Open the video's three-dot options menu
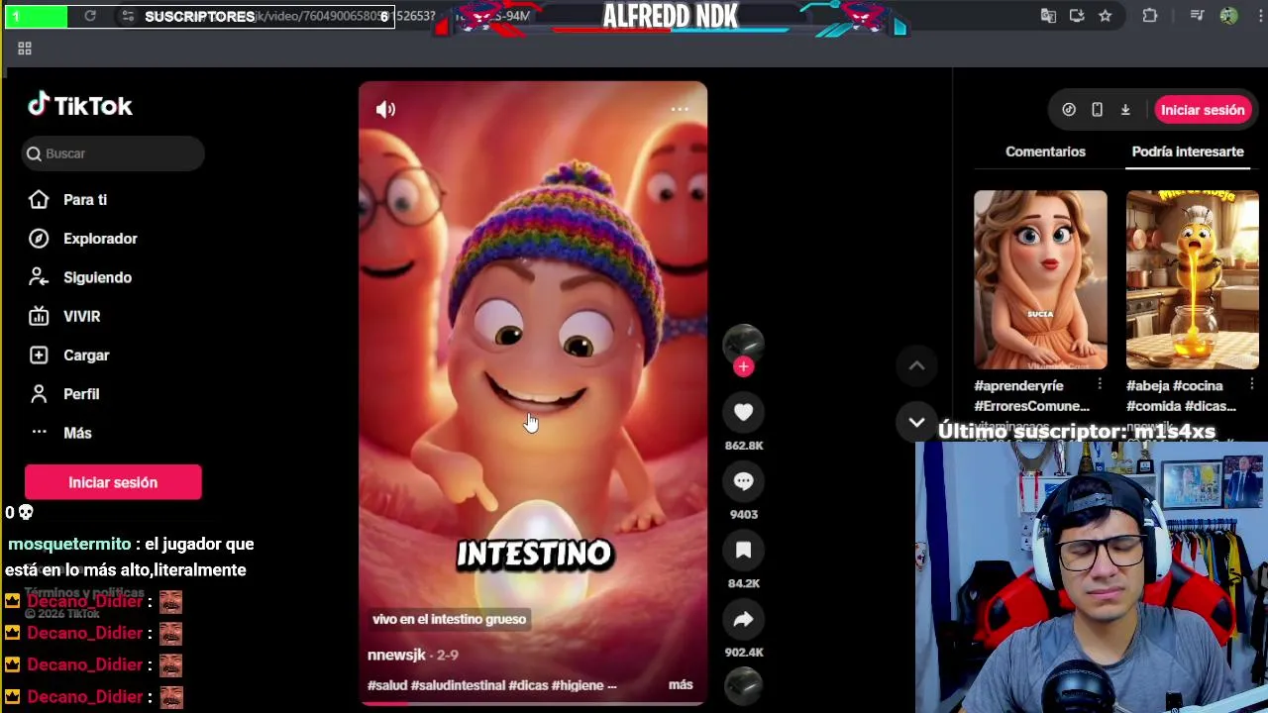 tap(680, 110)
